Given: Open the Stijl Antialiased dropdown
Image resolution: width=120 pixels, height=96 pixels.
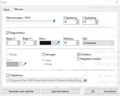Looking at the screenshot, I should pos(98,43).
